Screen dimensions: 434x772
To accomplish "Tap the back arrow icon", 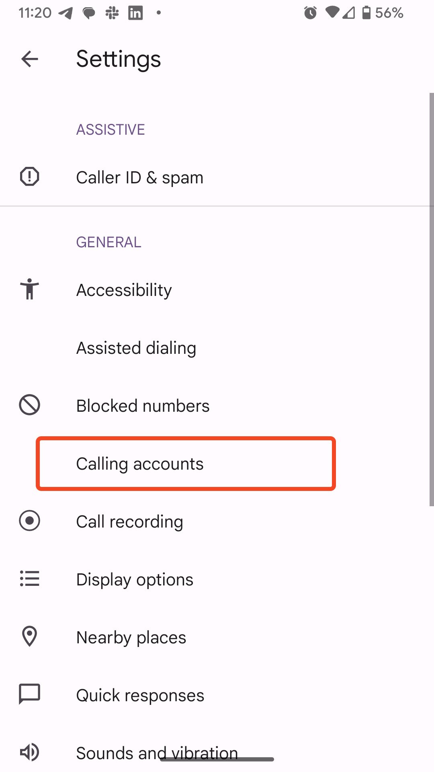I will click(30, 59).
